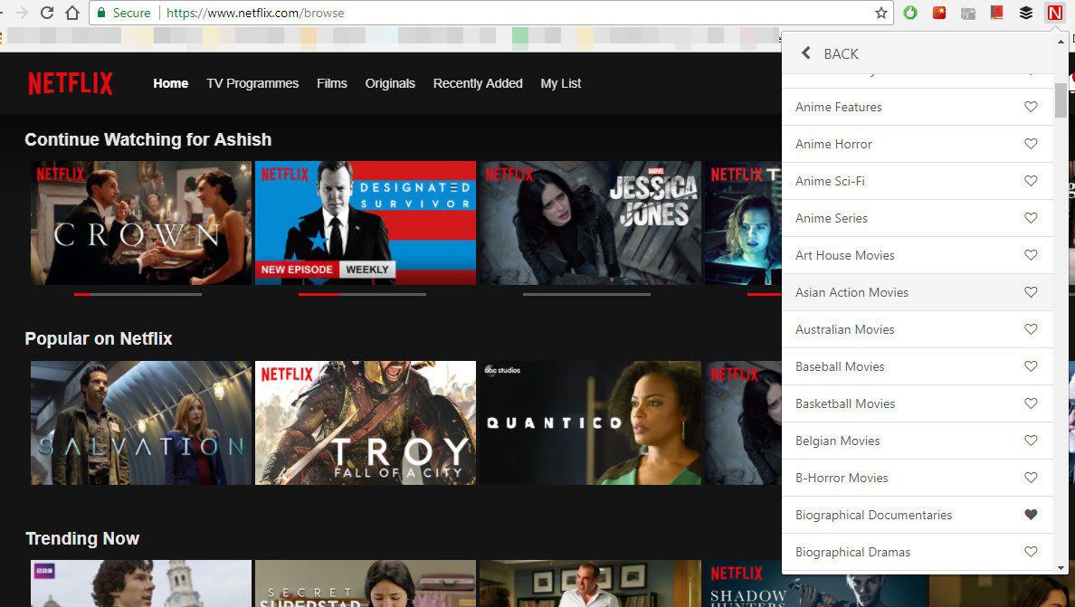Screen dimensions: 1075x607
Task: Favorite Biographical Dramas with heart
Action: 1031,551
